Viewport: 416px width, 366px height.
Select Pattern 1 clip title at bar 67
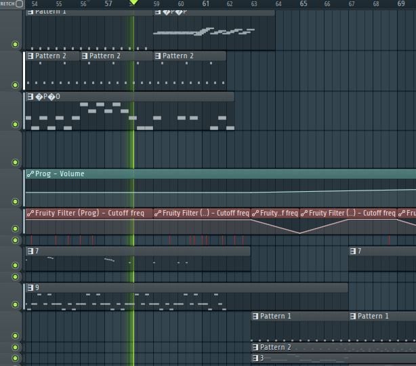pos(373,316)
